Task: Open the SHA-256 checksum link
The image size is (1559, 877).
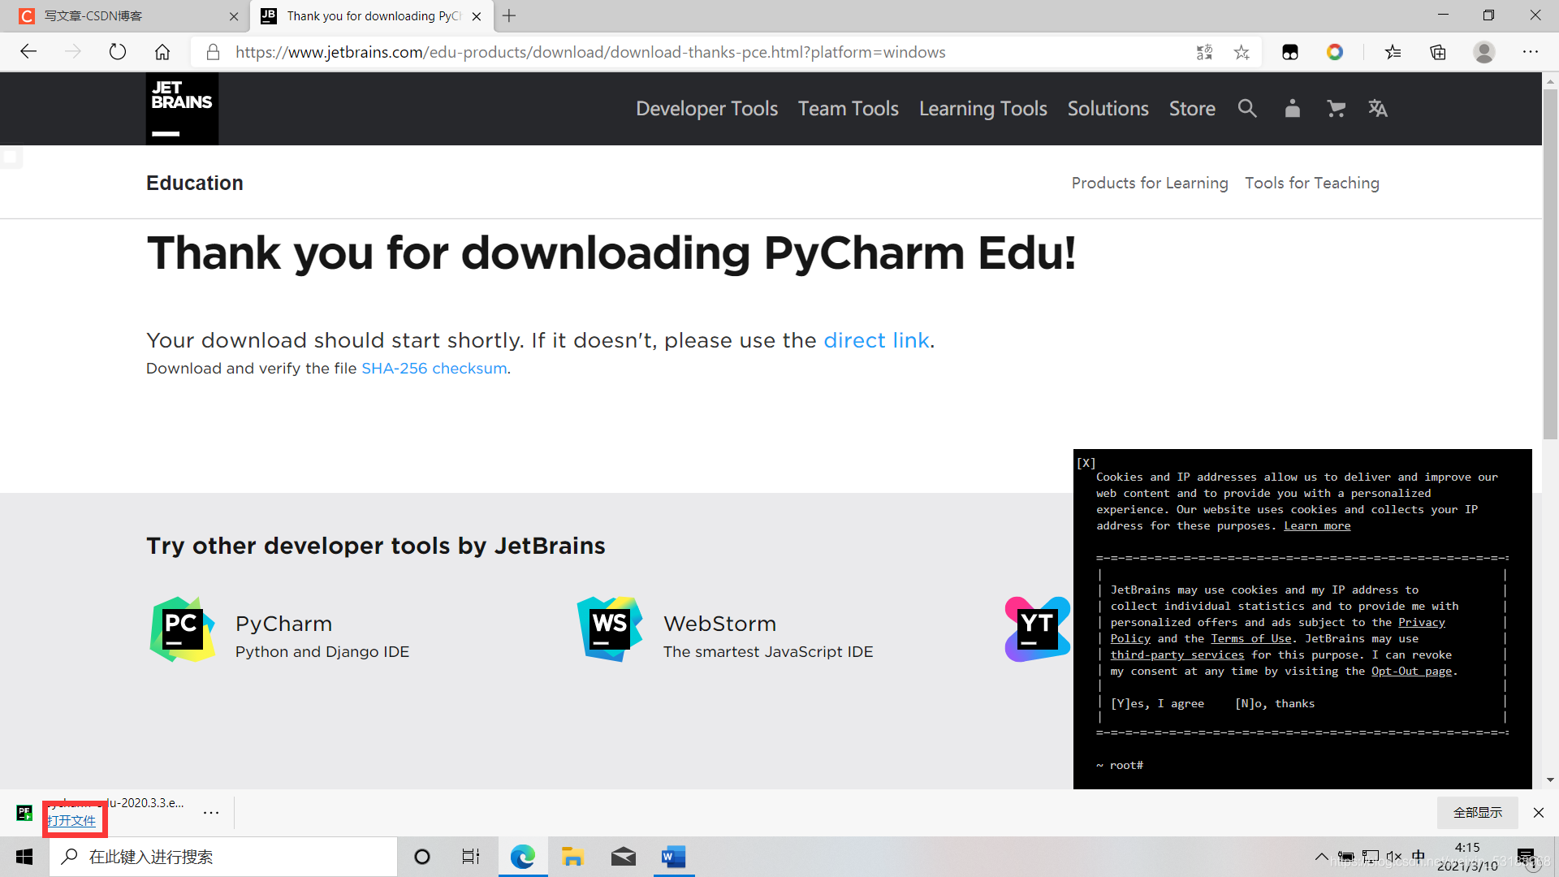Action: coord(434,369)
